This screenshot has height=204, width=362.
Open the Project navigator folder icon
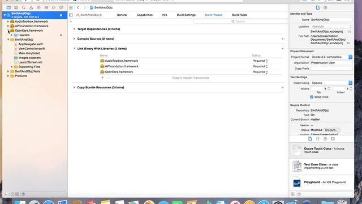point(8,7)
